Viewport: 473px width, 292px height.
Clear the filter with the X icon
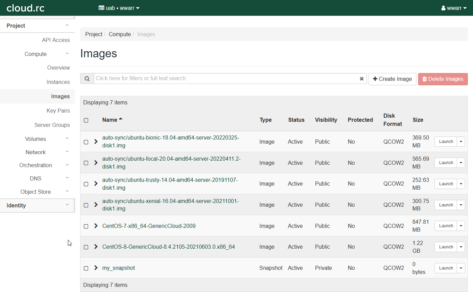click(x=361, y=79)
